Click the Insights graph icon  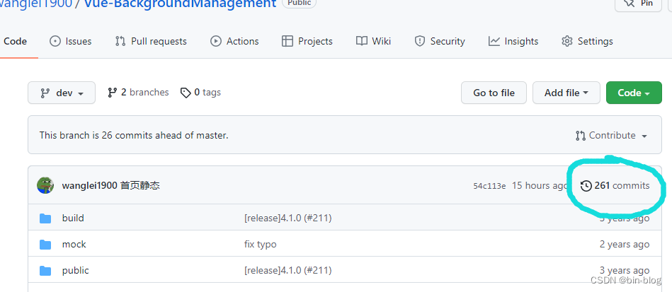(494, 42)
